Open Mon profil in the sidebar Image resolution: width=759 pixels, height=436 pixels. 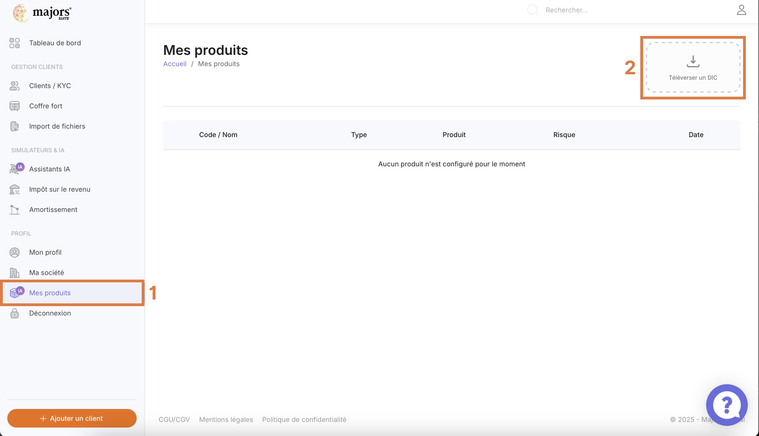click(x=45, y=252)
